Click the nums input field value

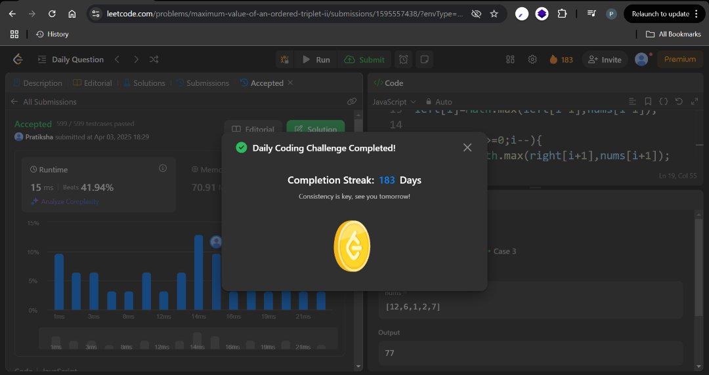click(x=413, y=307)
